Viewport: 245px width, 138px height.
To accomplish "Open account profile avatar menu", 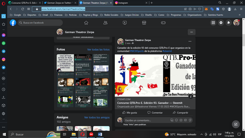I will click(x=237, y=23).
